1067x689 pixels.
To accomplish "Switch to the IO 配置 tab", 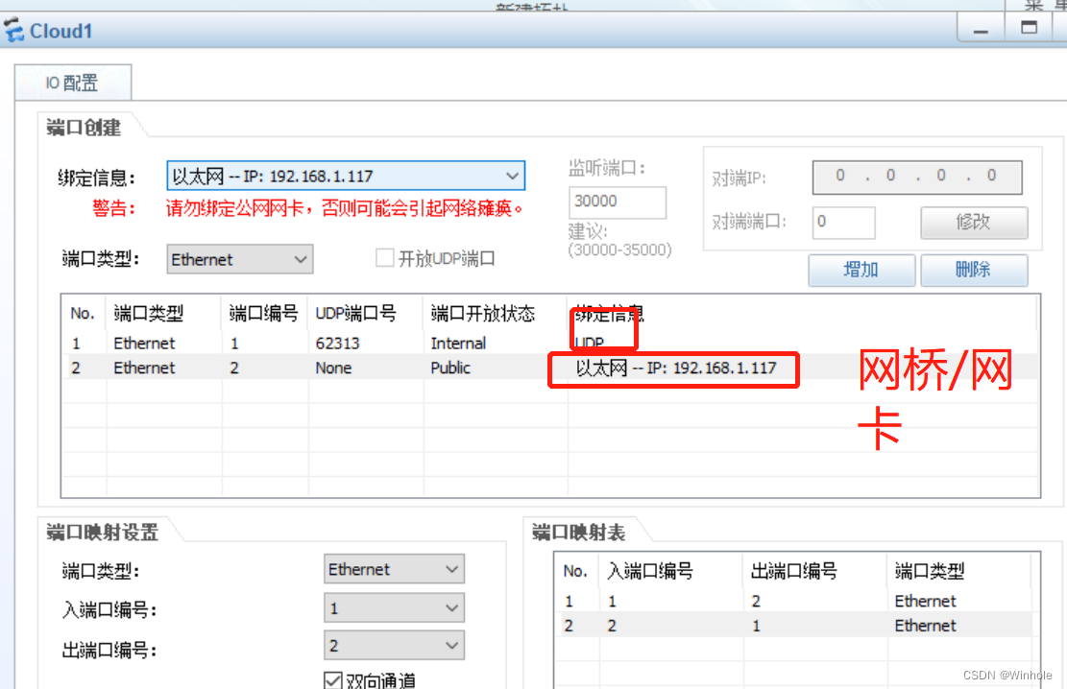I will [x=72, y=83].
